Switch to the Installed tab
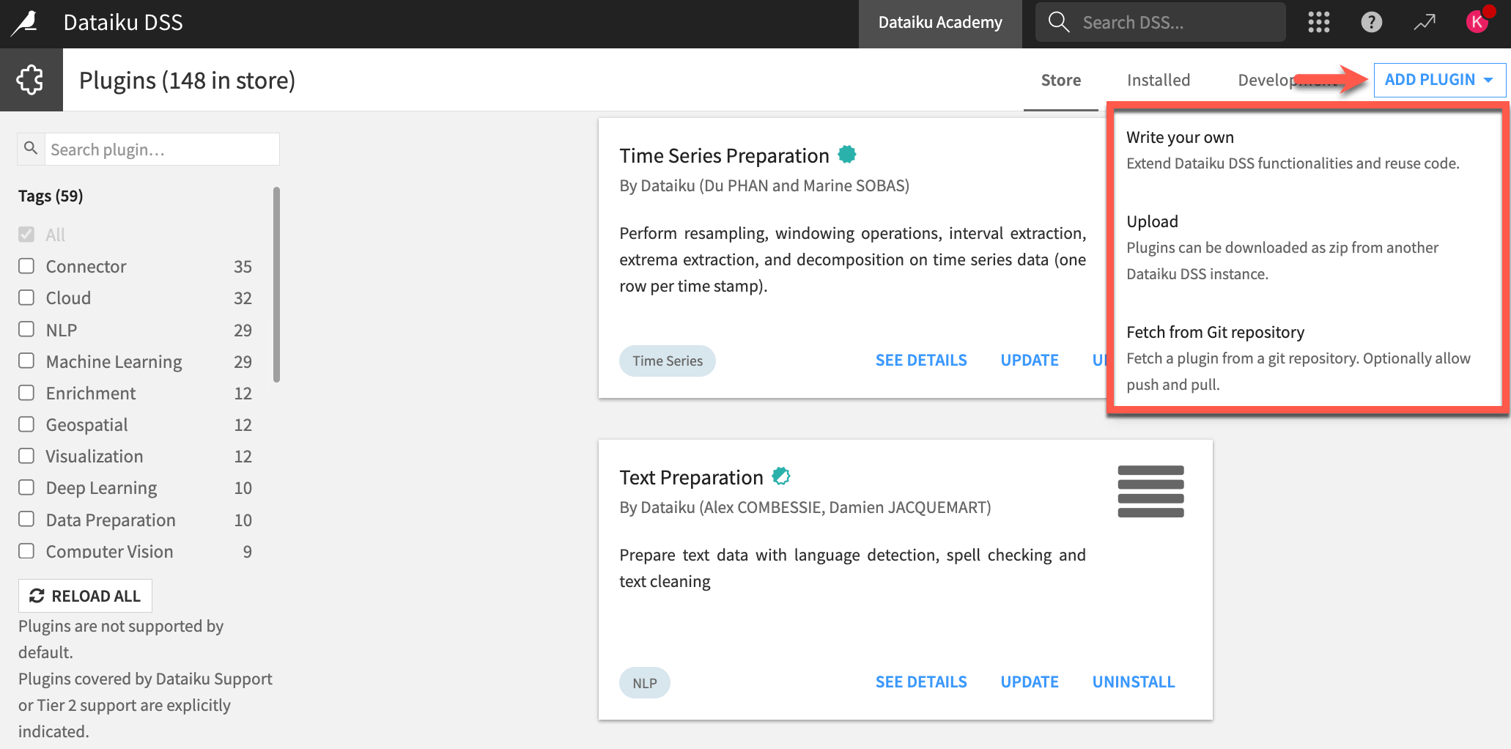 tap(1158, 80)
